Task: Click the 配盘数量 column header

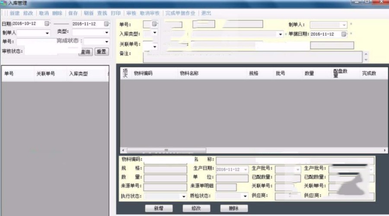Action: (340, 73)
